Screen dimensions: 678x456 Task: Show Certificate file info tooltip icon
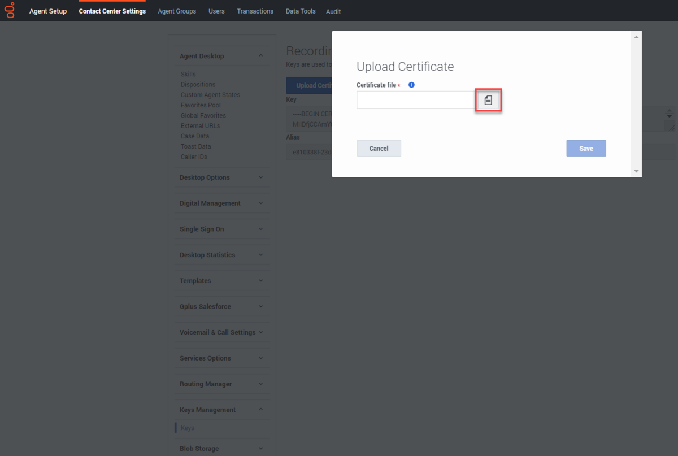tap(411, 85)
